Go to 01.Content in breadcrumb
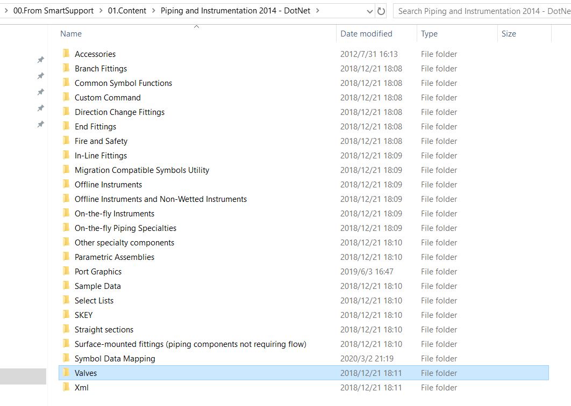571x406 pixels. (x=127, y=11)
